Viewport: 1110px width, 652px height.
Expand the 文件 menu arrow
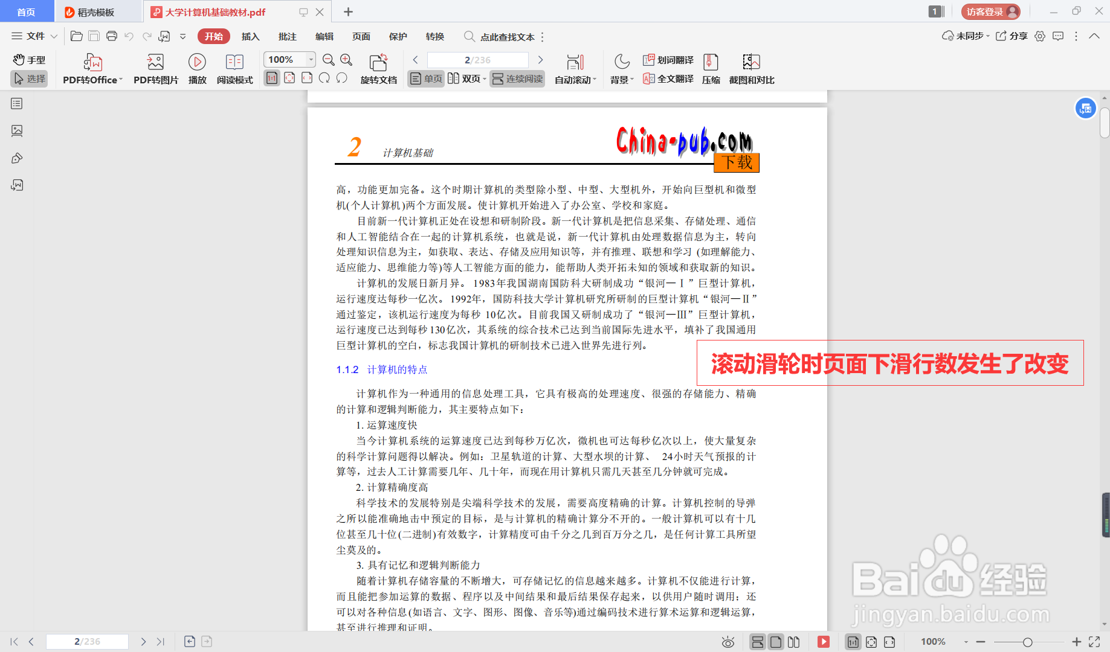point(54,36)
